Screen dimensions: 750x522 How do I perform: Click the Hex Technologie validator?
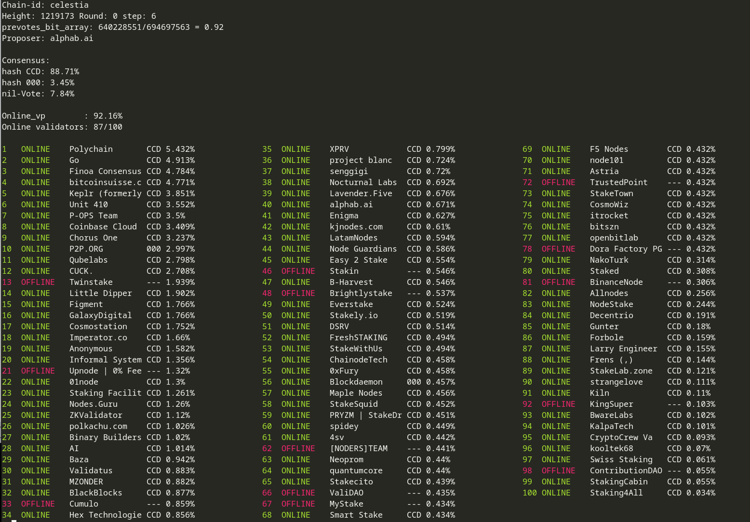pos(106,515)
